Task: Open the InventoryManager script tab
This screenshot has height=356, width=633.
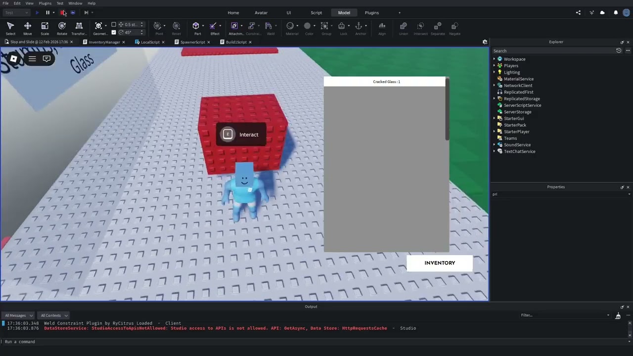Action: (x=104, y=42)
